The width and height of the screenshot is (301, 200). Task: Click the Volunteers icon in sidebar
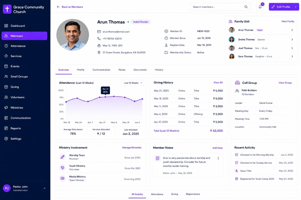pos(6,97)
